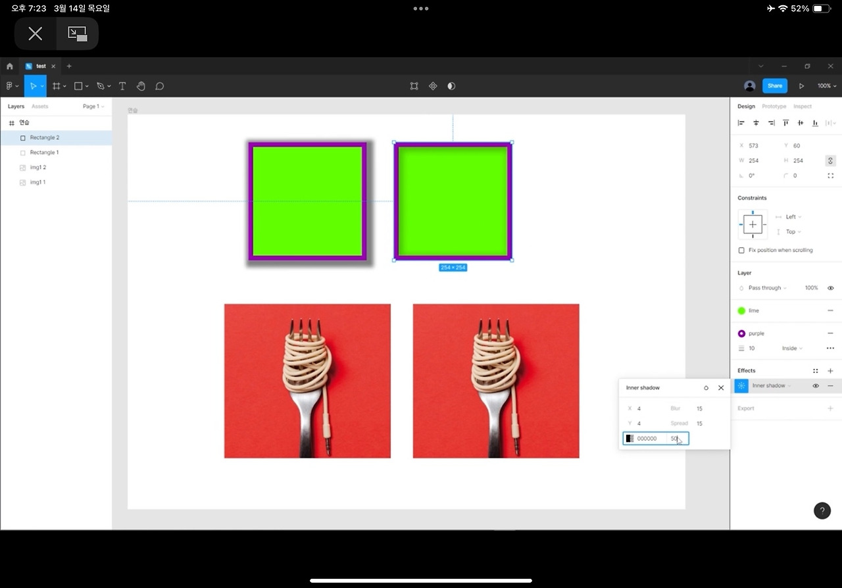Open Page 1 pages dropdown
Viewport: 842px width, 588px height.
click(93, 107)
